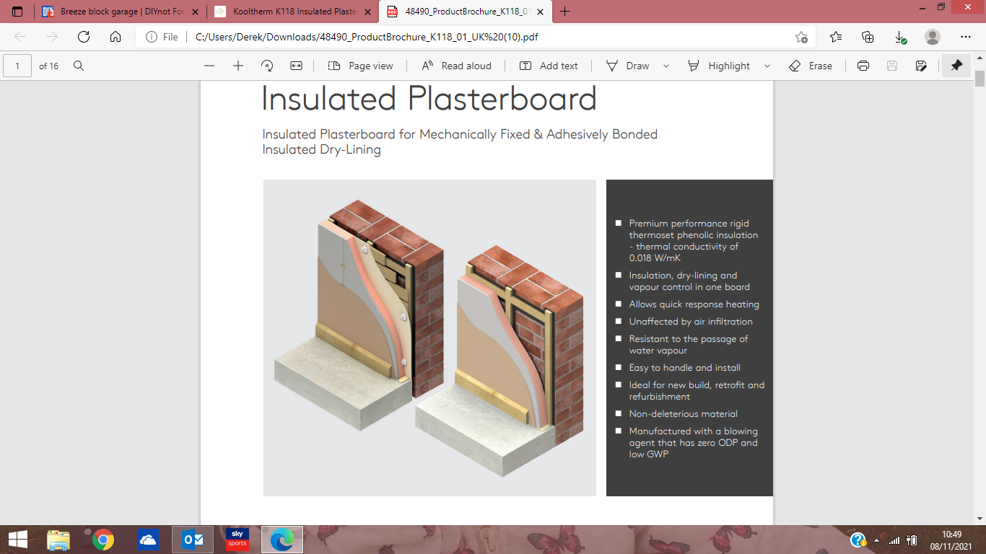Select the Erase tool
This screenshot has height=554, width=986.
[811, 66]
